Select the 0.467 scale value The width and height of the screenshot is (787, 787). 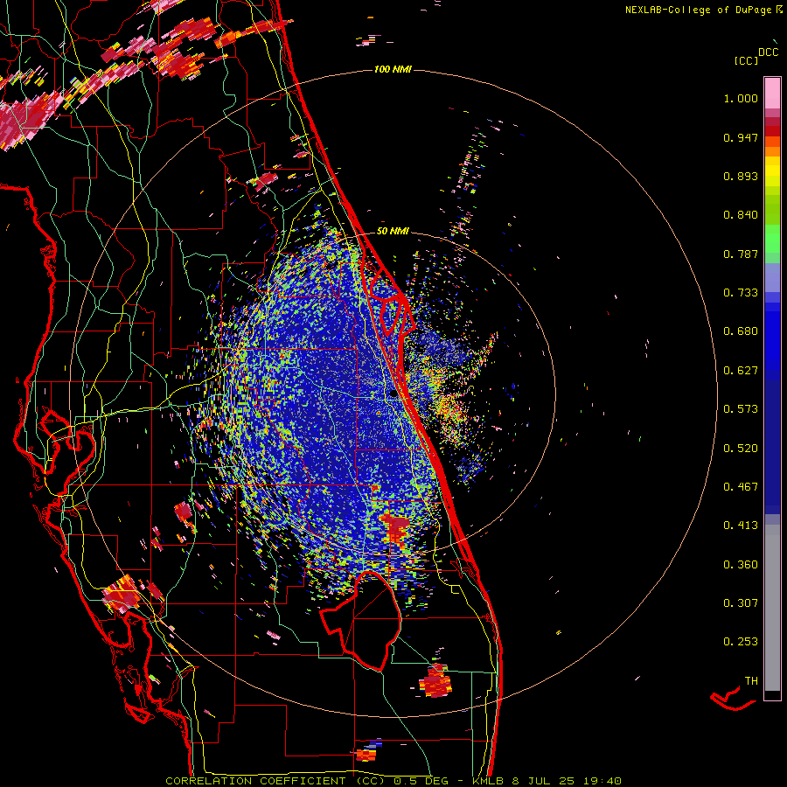(741, 487)
